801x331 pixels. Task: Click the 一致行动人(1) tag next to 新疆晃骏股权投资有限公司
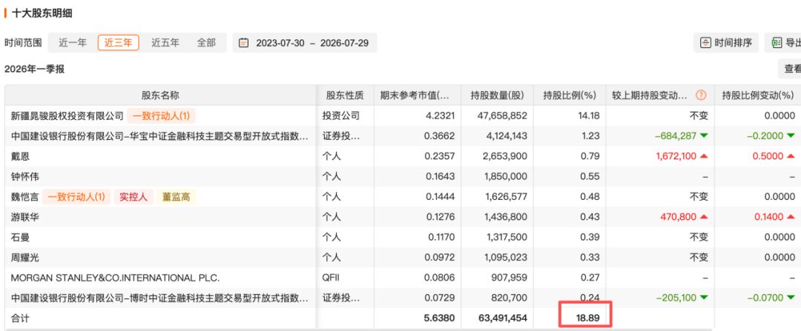[x=161, y=116]
